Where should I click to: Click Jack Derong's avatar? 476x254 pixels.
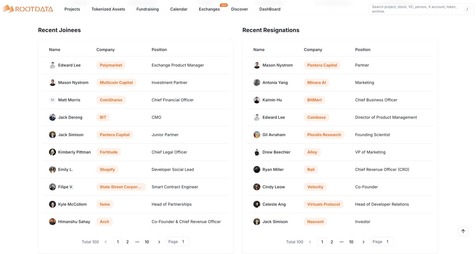tap(52, 118)
